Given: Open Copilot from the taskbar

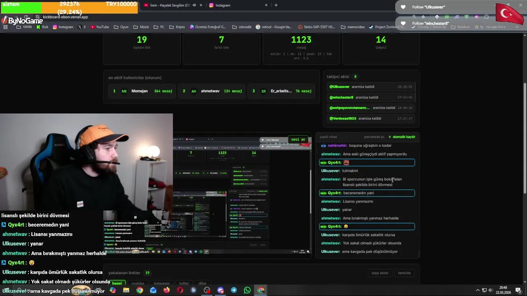Looking at the screenshot, I should click(113, 290).
